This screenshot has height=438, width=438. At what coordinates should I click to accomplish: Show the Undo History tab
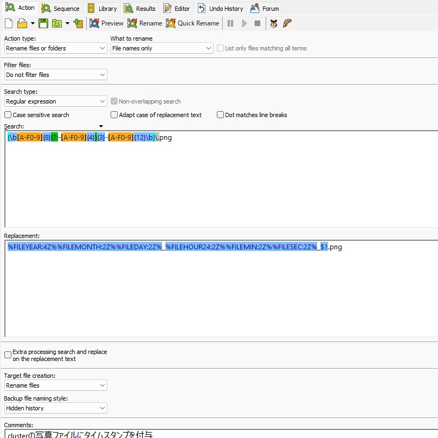click(x=221, y=9)
